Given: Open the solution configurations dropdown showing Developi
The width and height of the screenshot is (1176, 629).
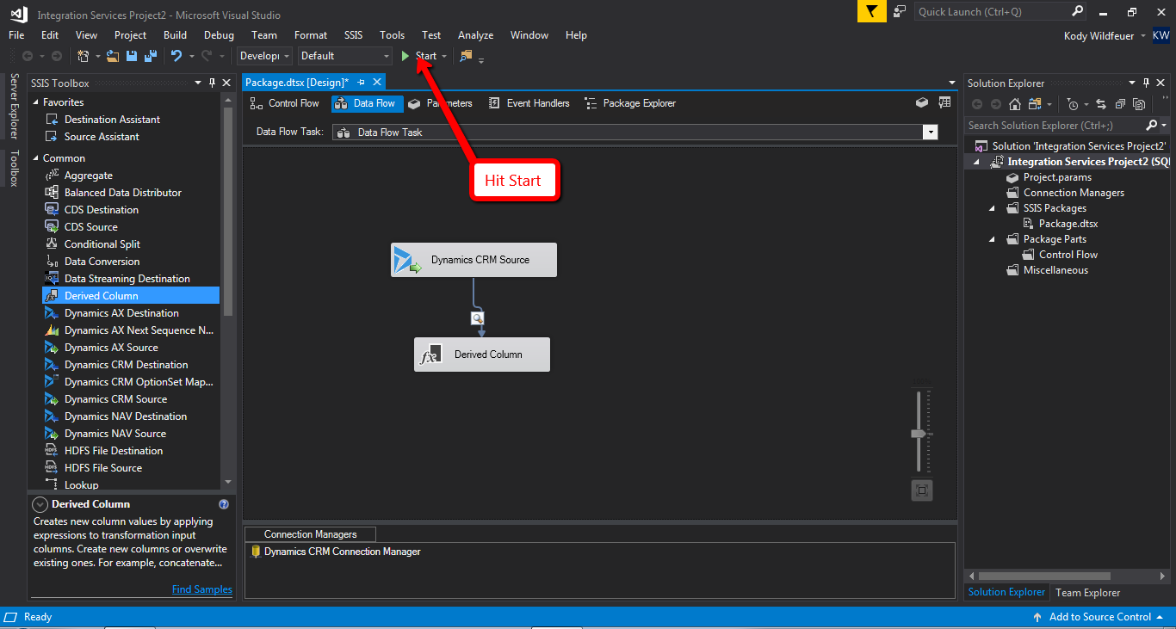Looking at the screenshot, I should click(x=264, y=56).
